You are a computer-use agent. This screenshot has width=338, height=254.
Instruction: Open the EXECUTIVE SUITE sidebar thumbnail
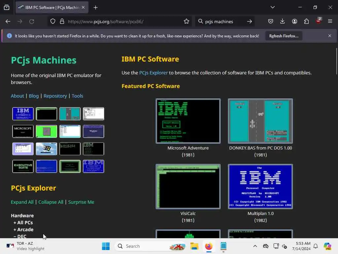(23, 166)
